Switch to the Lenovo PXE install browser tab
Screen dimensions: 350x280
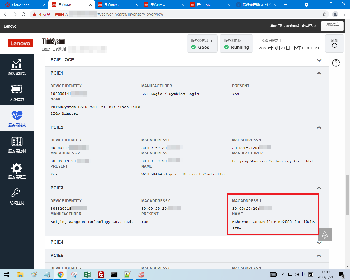pos(256,5)
